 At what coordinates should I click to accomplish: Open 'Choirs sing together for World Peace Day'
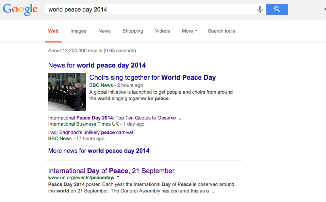[x=152, y=77]
